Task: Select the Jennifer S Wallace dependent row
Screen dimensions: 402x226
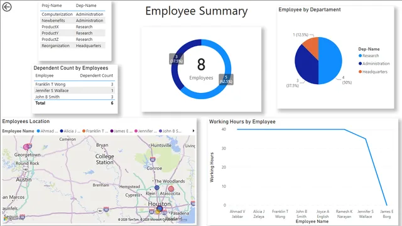Action: pos(74,90)
